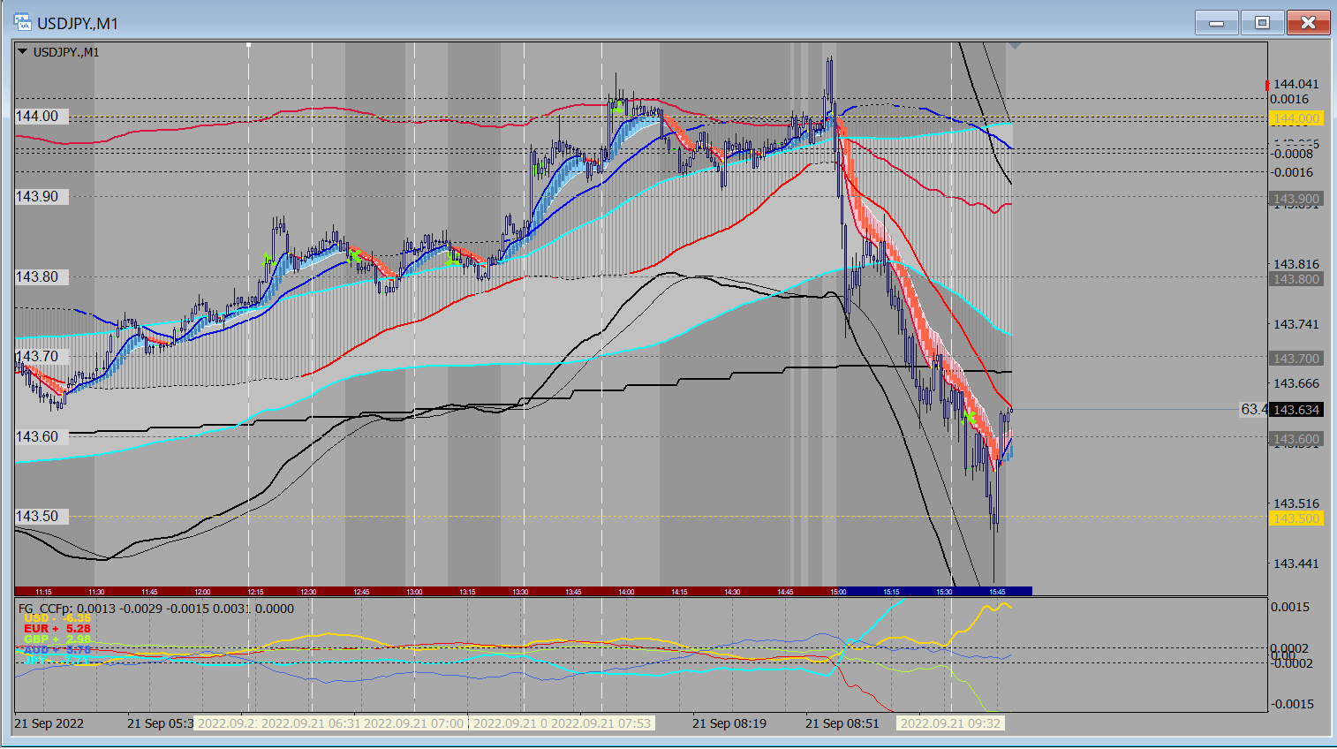Click the 12:00 mark on the time bar
The image size is (1337, 749).
202,592
